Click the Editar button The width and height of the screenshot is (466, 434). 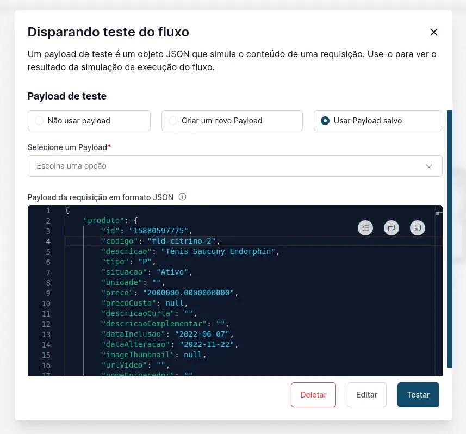(366, 395)
